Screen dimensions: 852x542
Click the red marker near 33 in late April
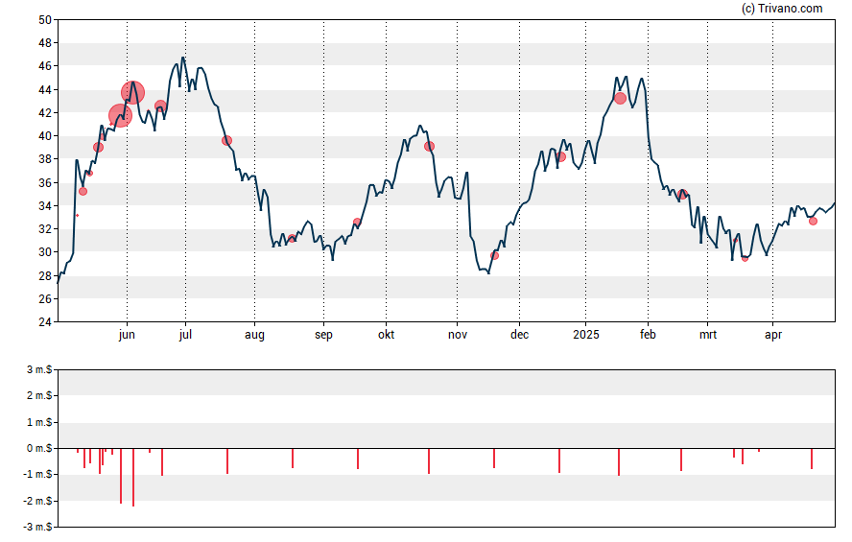(x=813, y=221)
